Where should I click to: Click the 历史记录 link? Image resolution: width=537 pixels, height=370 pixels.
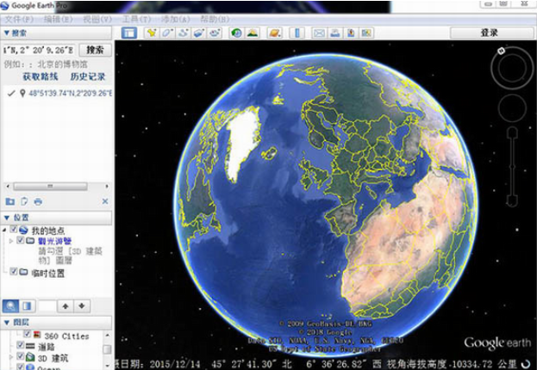[87, 77]
